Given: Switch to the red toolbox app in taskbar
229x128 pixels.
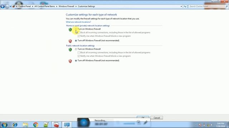Looking at the screenshot, I should (56, 125).
